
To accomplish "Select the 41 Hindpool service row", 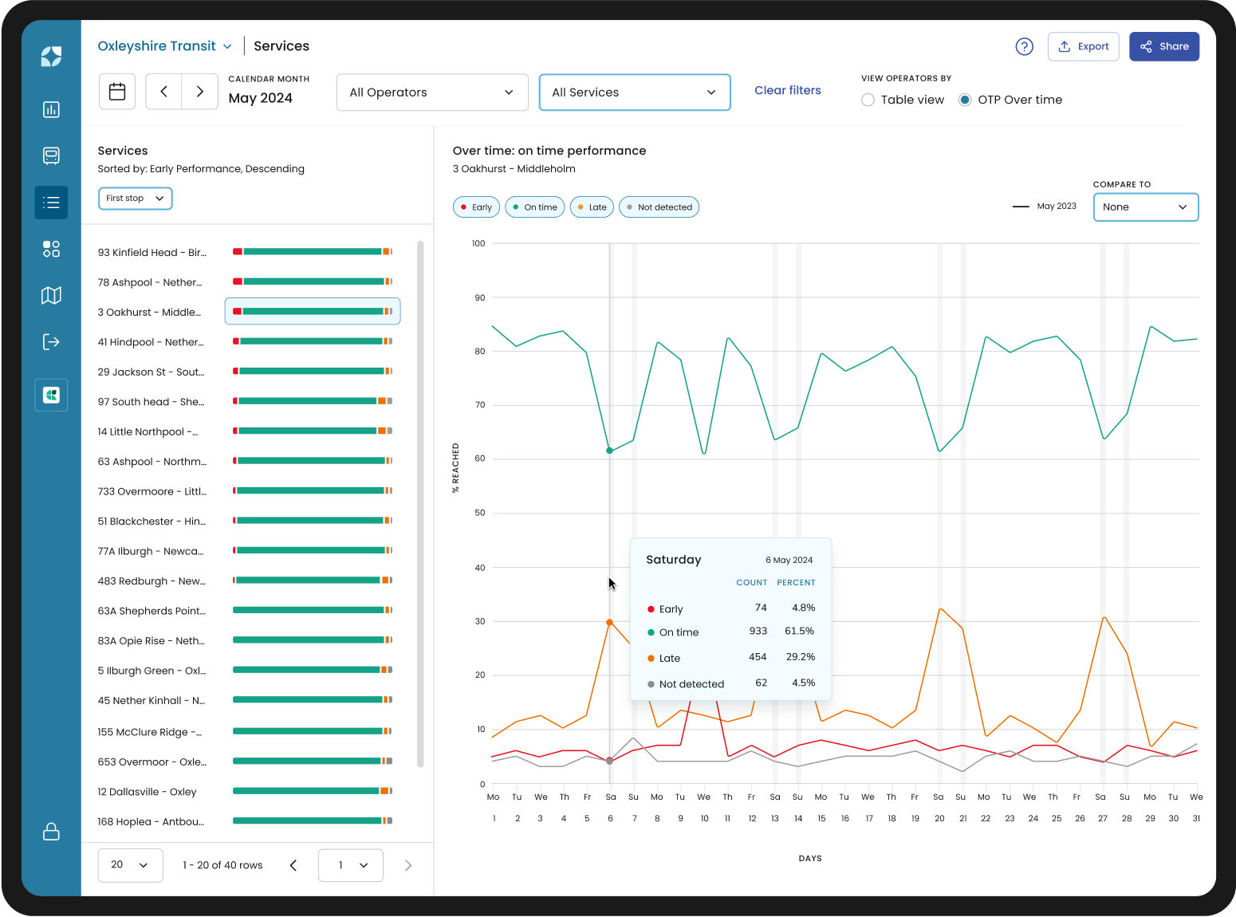I will (245, 342).
